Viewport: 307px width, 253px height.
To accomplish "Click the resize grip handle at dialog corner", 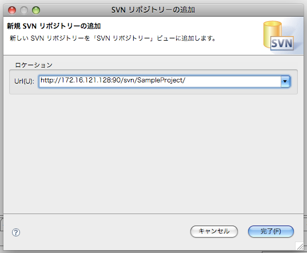I will click(300, 246).
